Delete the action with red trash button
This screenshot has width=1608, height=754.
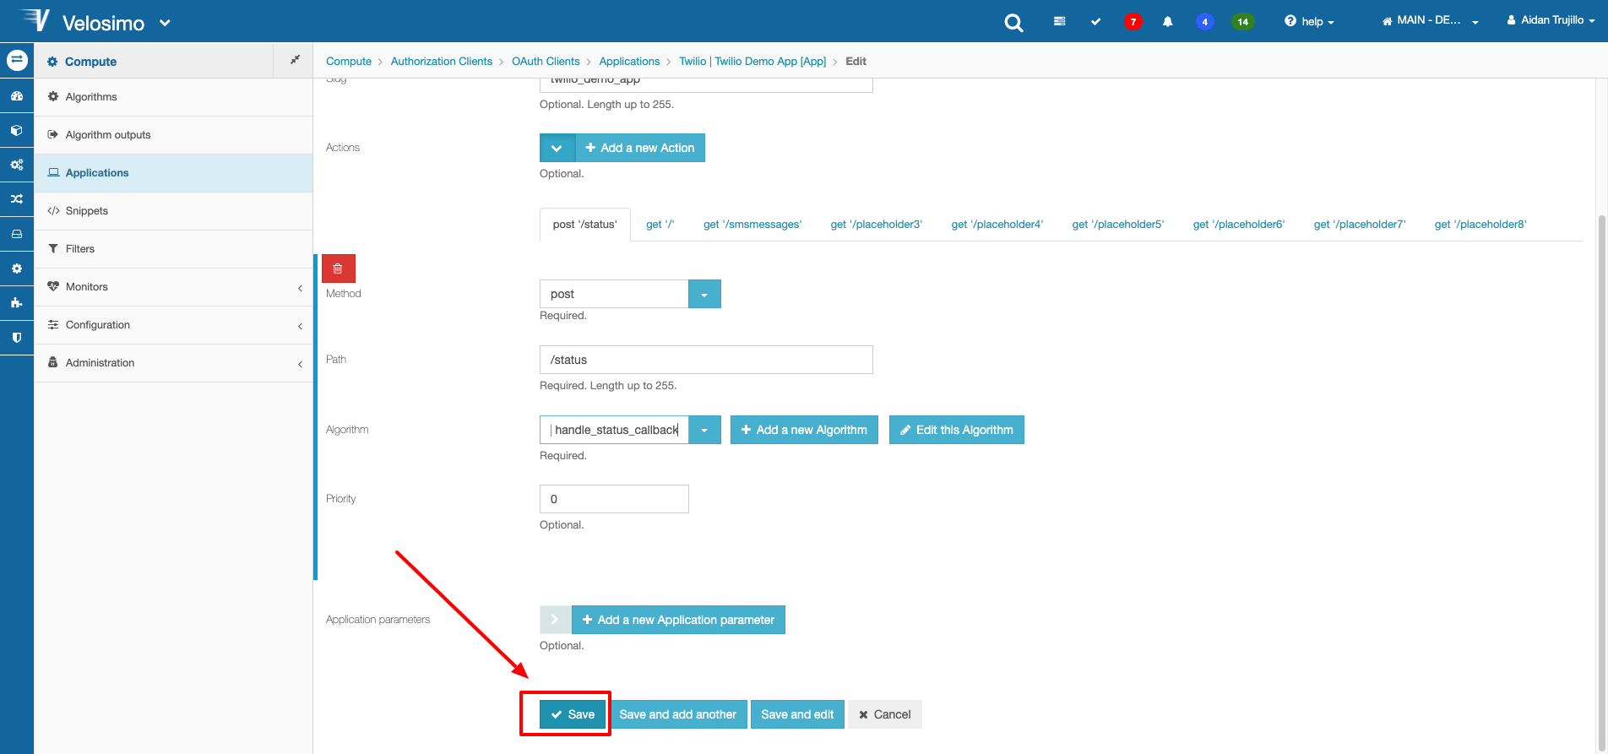tap(338, 269)
